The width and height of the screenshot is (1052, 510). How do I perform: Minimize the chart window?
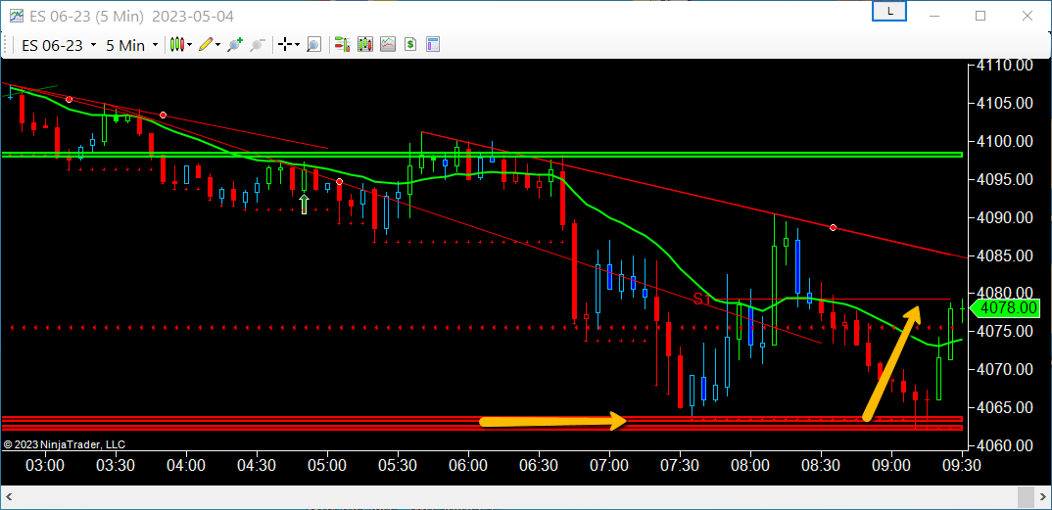tap(935, 16)
